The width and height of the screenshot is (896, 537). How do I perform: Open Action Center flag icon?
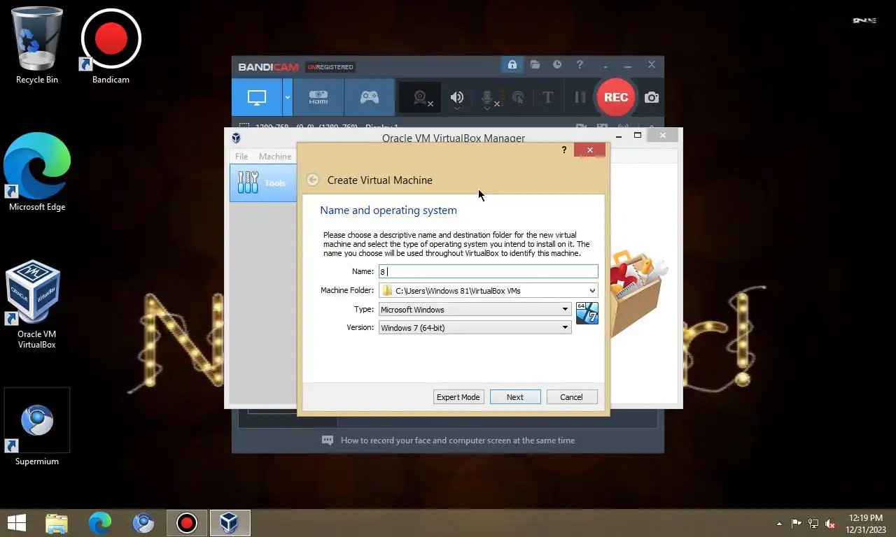pyautogui.click(x=797, y=524)
